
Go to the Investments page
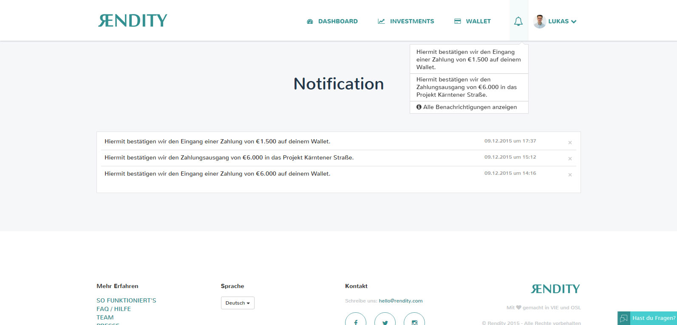coord(406,21)
